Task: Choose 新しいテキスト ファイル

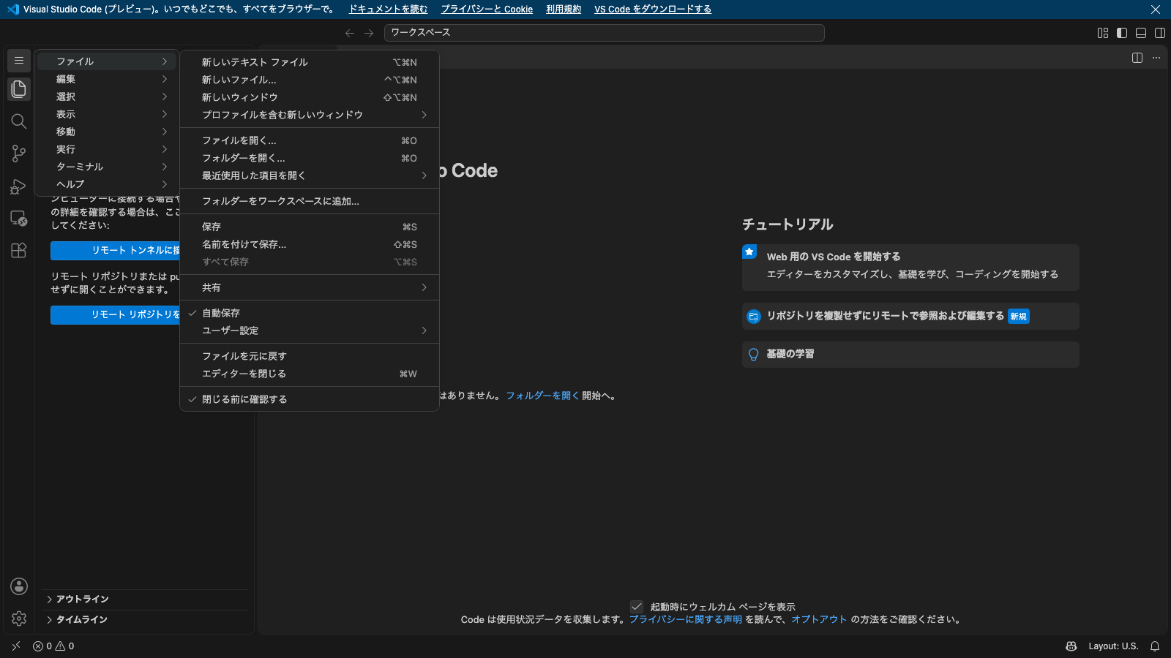Action: pyautogui.click(x=310, y=62)
